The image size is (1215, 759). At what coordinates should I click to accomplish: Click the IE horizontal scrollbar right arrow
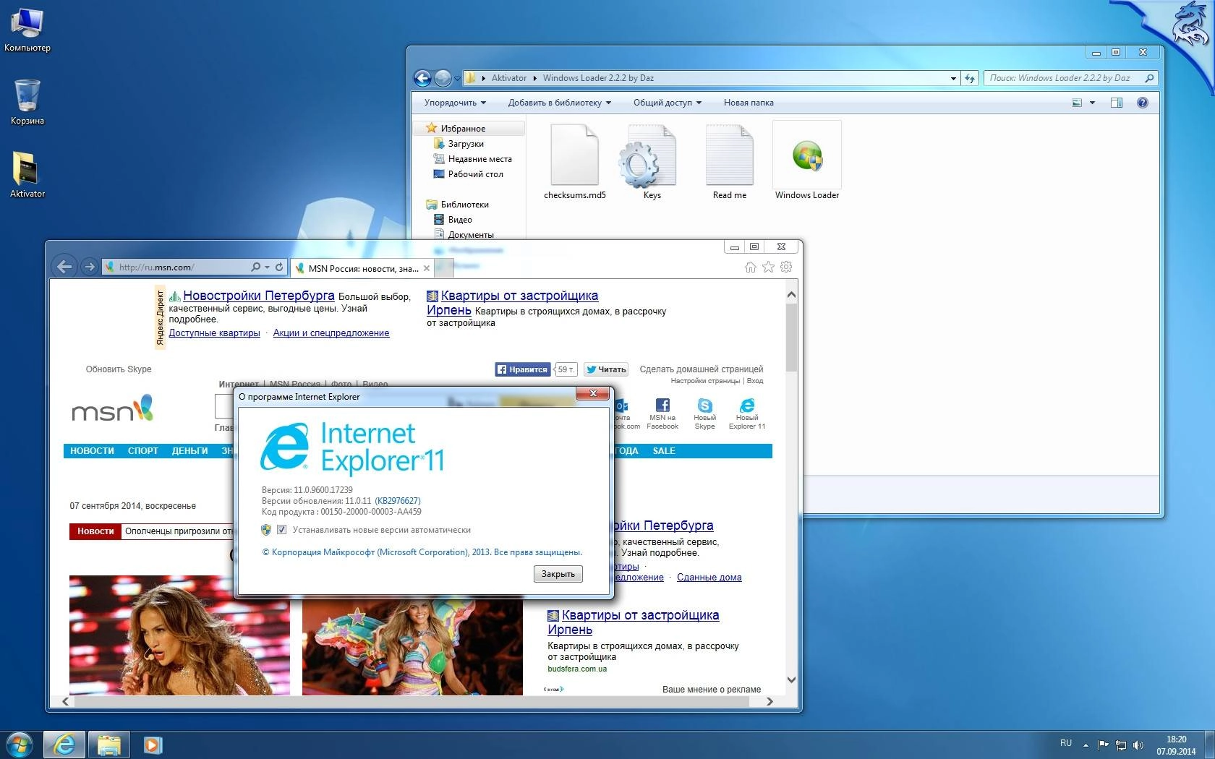[x=769, y=701]
